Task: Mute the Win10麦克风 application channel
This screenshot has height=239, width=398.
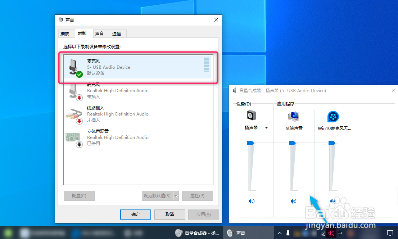Action: [x=332, y=201]
